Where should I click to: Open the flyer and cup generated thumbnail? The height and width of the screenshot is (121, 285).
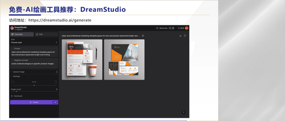click(82, 60)
